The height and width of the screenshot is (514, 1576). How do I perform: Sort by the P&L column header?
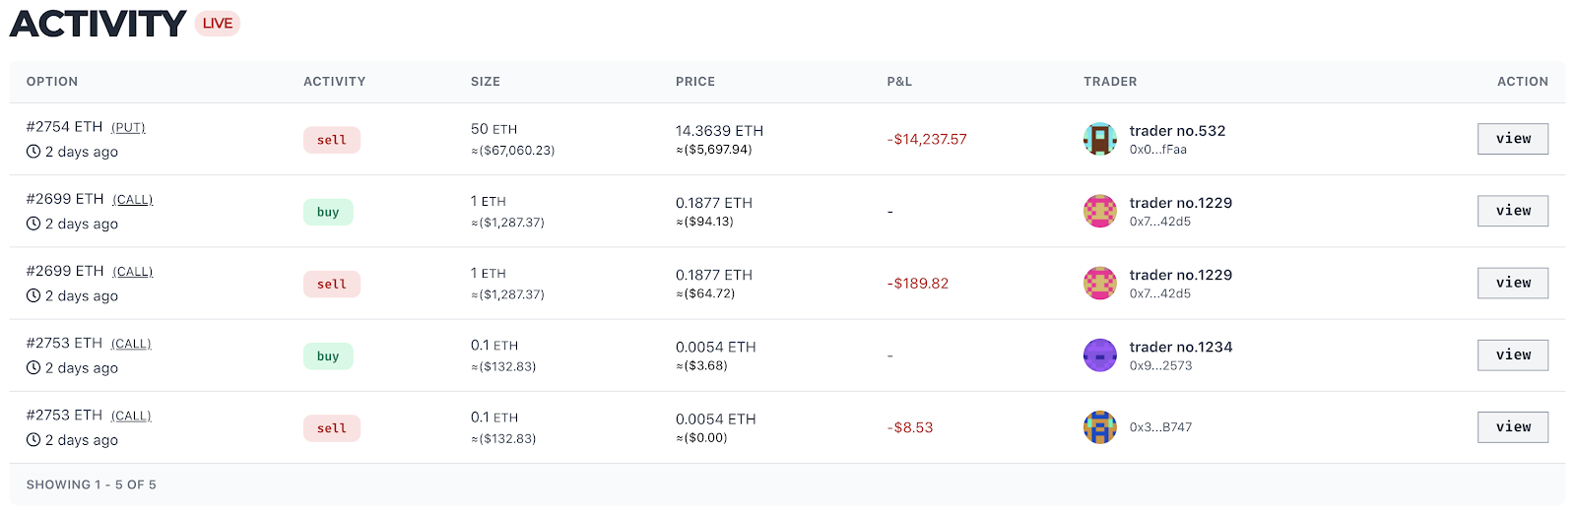[898, 82]
